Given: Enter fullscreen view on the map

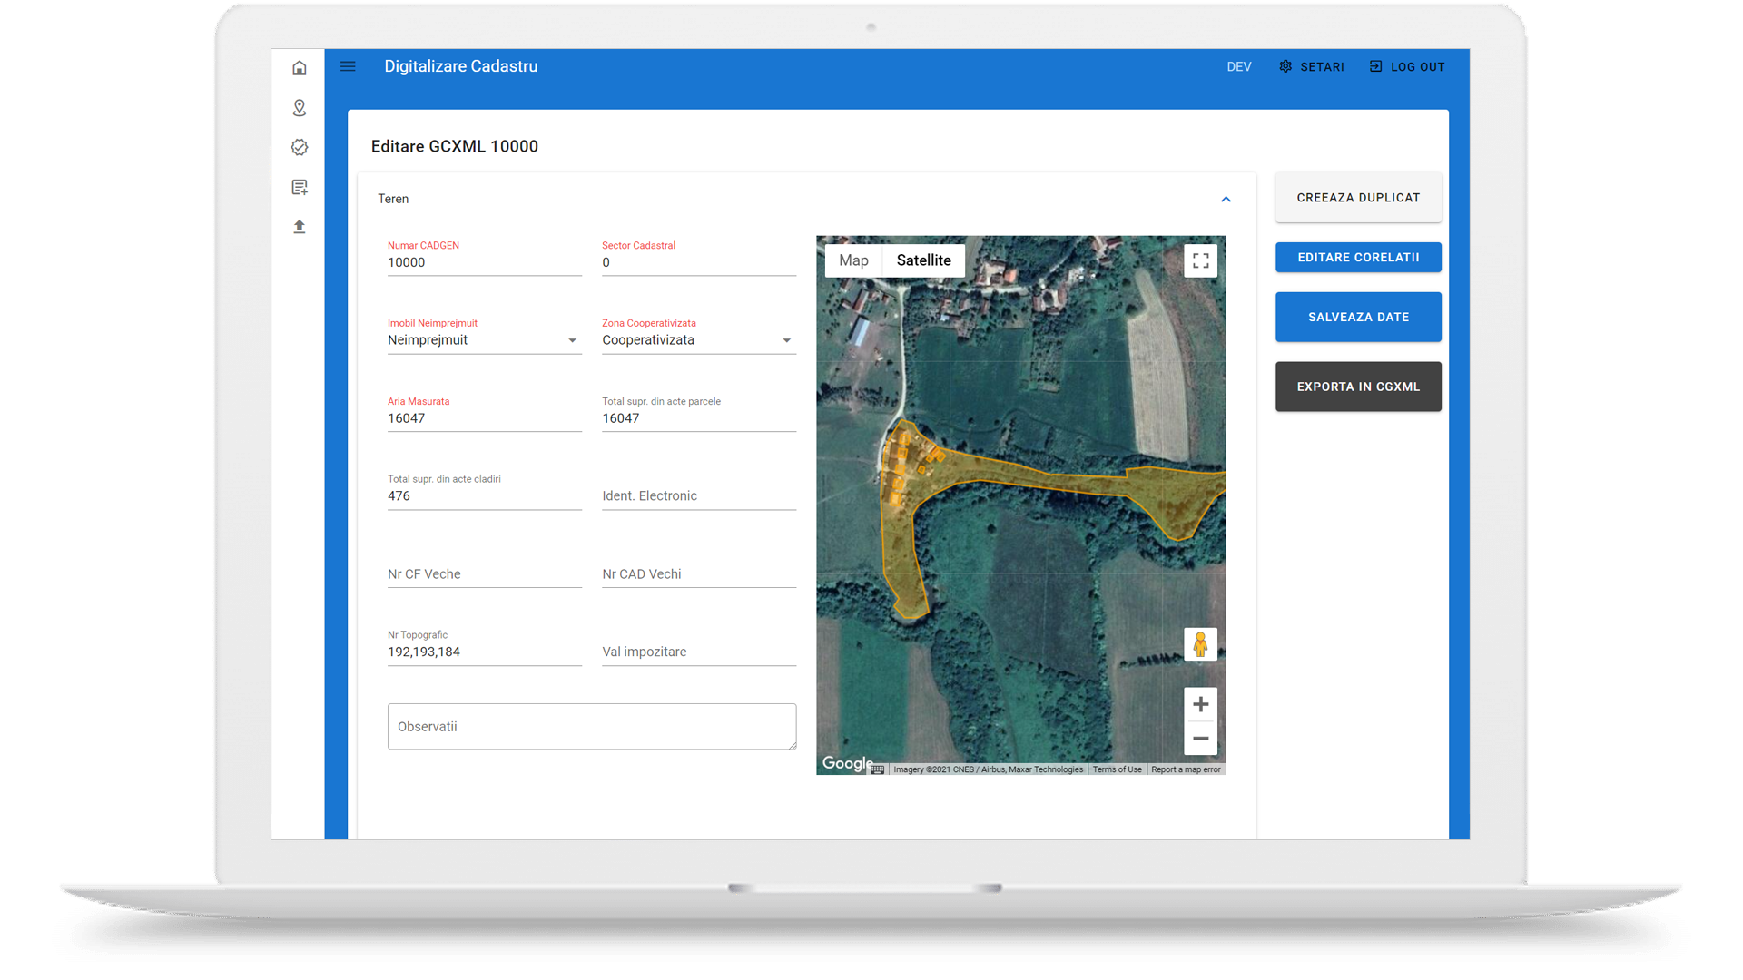Looking at the screenshot, I should pos(1200,261).
